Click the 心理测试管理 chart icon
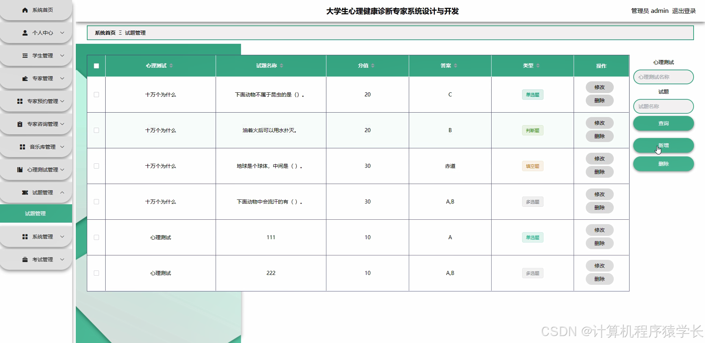705x343 pixels. (x=20, y=170)
